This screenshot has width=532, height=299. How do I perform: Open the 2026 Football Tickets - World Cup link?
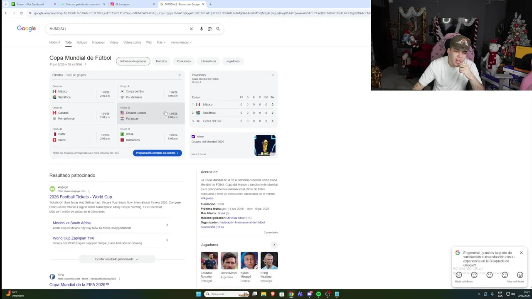[81, 197]
